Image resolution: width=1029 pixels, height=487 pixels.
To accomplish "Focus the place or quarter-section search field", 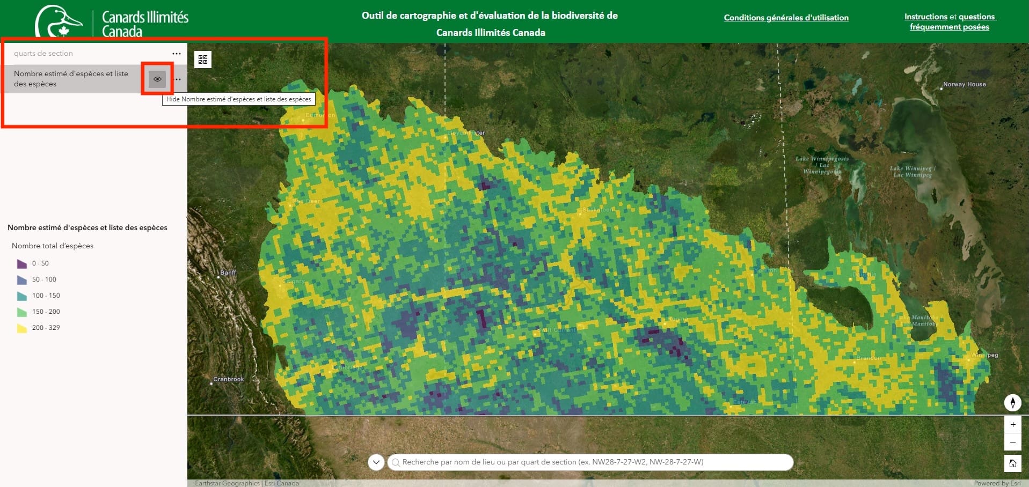I will (x=590, y=462).
